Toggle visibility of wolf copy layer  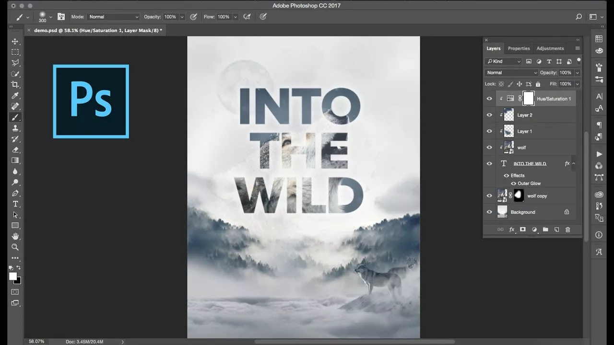point(489,195)
